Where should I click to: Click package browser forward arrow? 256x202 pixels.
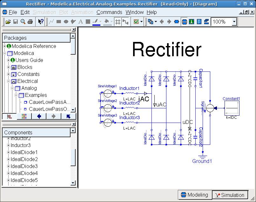(x=54, y=117)
